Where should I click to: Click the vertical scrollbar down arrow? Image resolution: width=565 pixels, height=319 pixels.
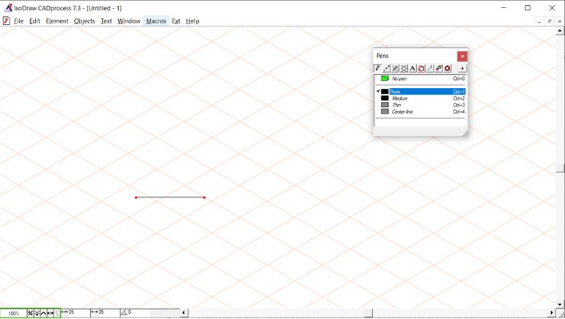click(560, 304)
